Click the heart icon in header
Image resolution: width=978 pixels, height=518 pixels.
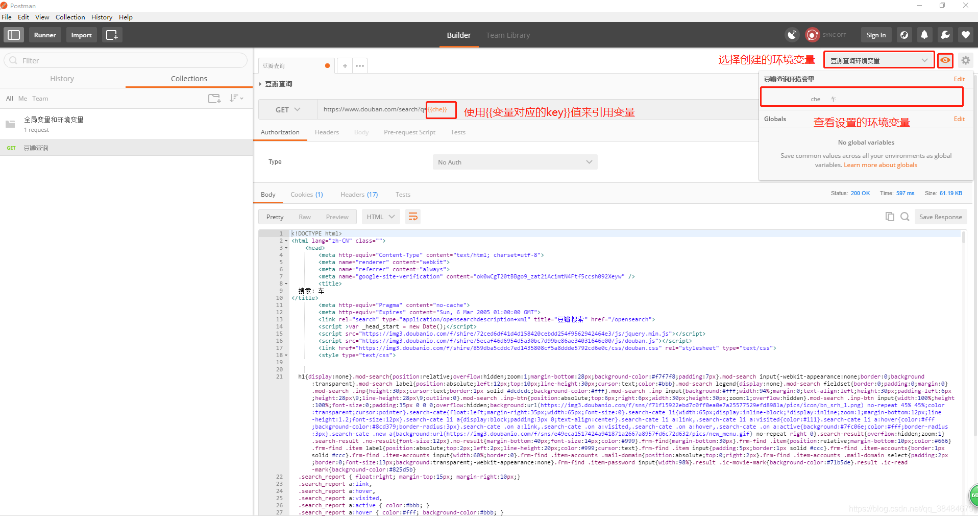pos(965,35)
